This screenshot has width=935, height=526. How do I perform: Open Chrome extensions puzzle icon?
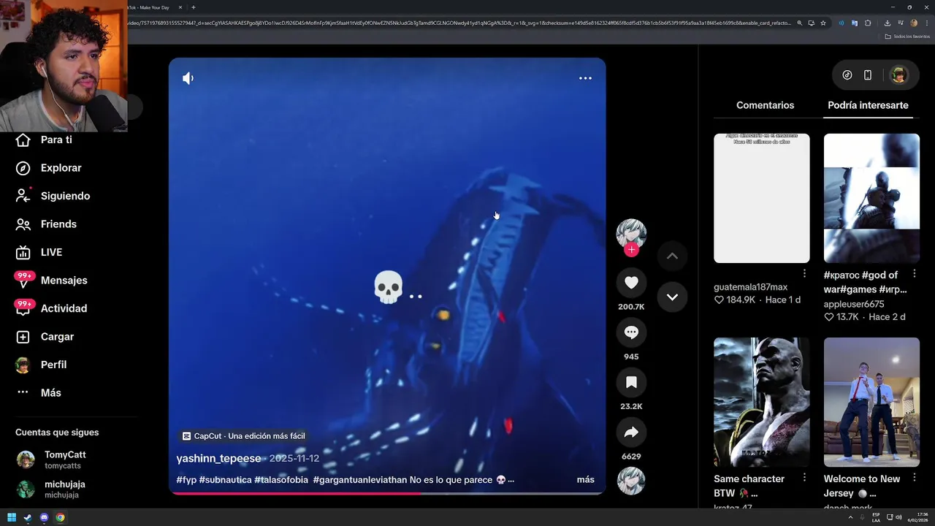tap(868, 23)
